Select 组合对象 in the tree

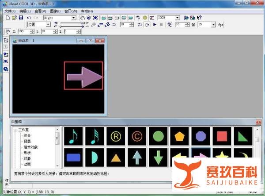tap(30, 147)
